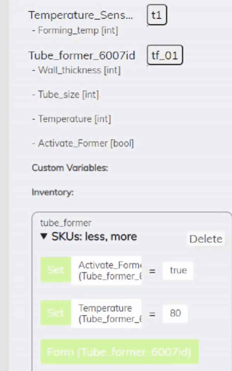This screenshot has height=371, width=232.
Task: Click the Custom Variables section label
Action: (70, 168)
